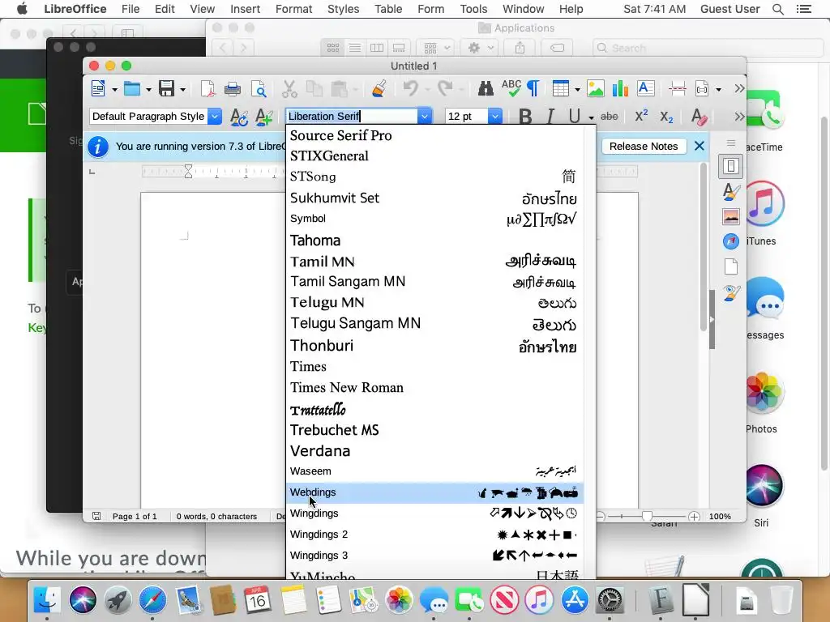
Task: Show more formatting toolbar items chevron
Action: 739,117
